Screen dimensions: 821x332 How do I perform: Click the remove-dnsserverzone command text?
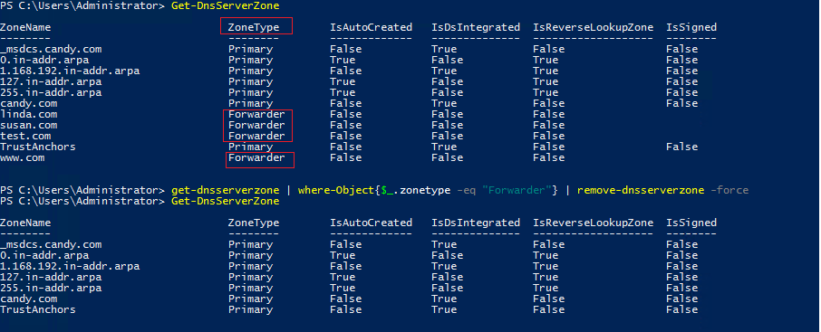[x=641, y=190]
